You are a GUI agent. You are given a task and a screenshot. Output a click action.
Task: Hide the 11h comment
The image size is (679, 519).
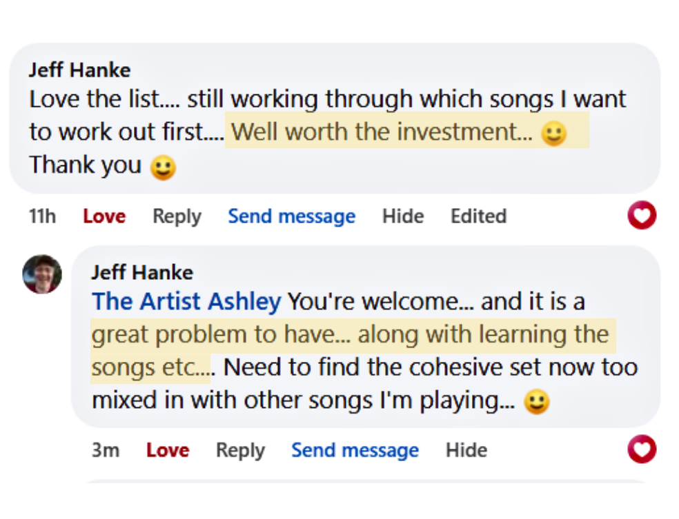click(403, 216)
